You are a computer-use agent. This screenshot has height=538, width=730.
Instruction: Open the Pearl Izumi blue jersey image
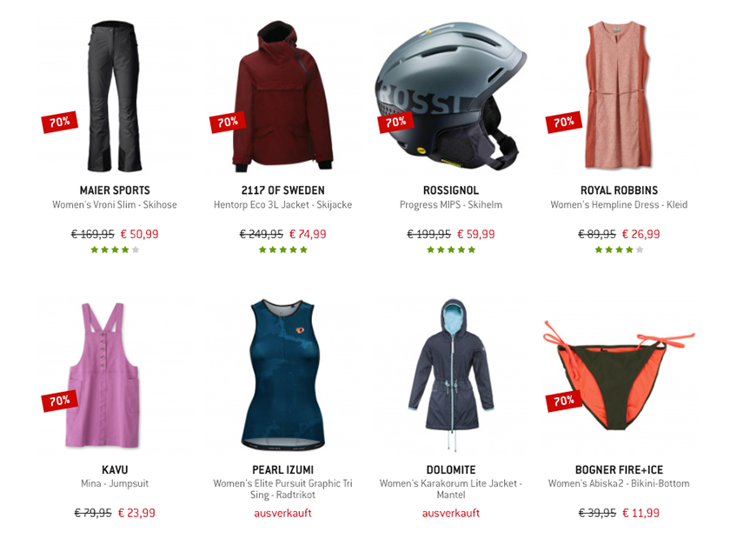point(282,375)
